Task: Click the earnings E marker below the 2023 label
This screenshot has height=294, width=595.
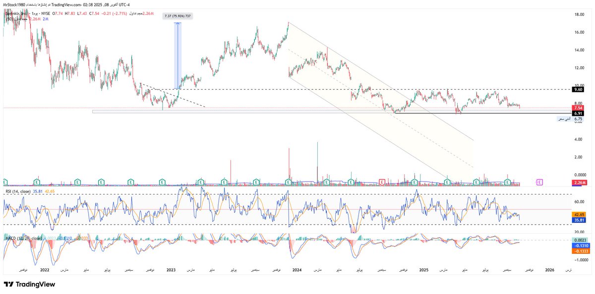Action: tap(162, 182)
